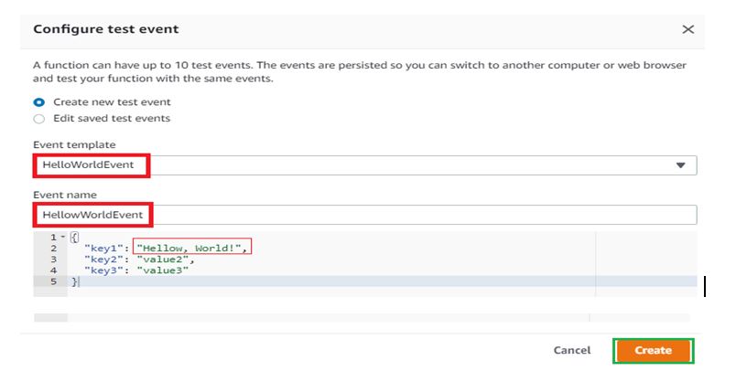Image resolution: width=736 pixels, height=371 pixels.
Task: Click line number 3 in the gutter
Action: pos(53,259)
